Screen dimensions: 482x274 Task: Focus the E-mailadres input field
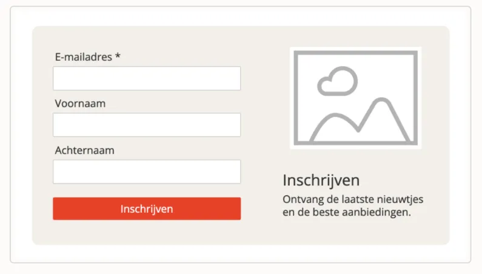[x=147, y=78]
